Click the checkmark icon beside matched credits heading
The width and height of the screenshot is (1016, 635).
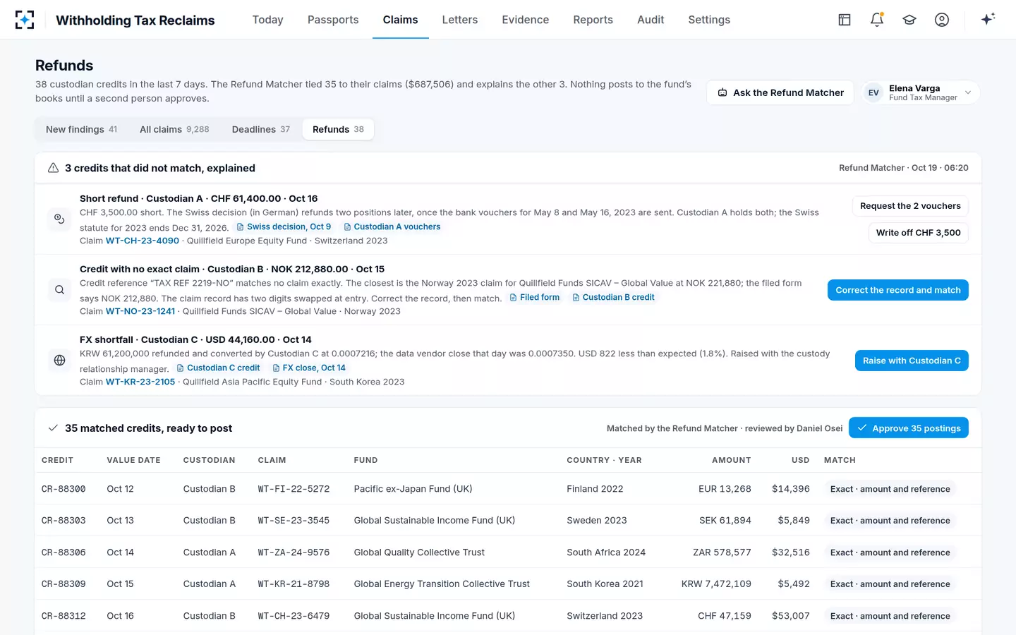(53, 428)
